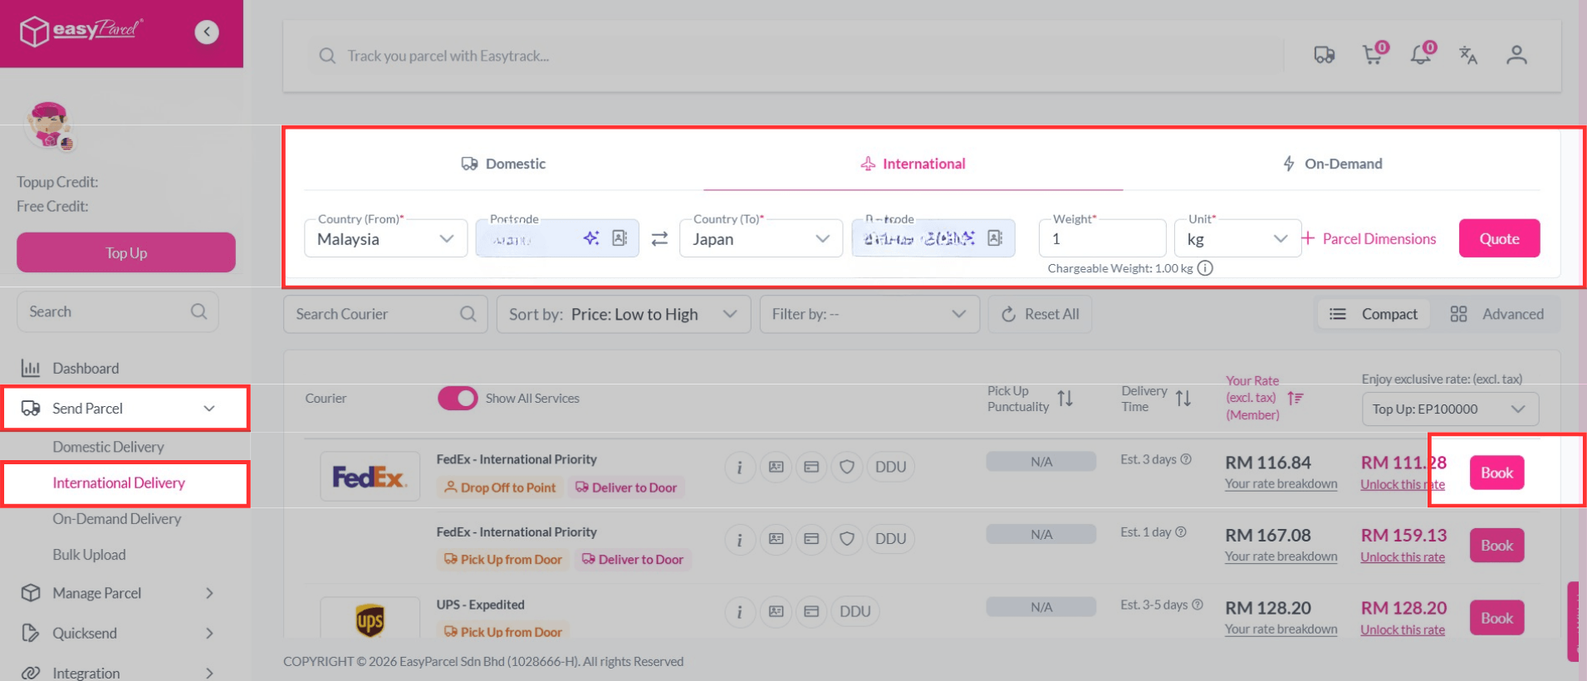Toggle Show All Services switch
Viewport: 1587px width, 681px height.
[x=458, y=399]
